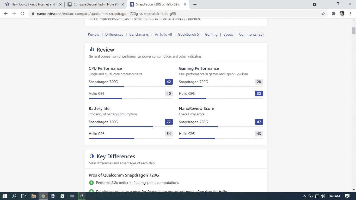356x200 pixels.
Task: Click the Helio G95 gaming score 32
Action: tap(259, 93)
